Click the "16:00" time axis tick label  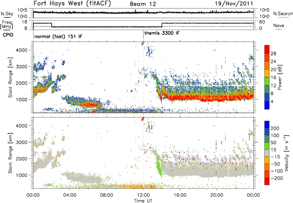(180, 195)
